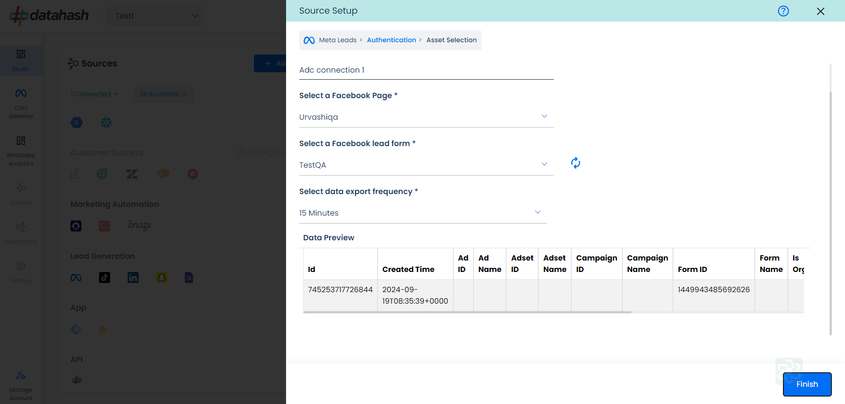This screenshot has width=845, height=404.
Task: Click the Ad ID column header
Action: click(463, 264)
